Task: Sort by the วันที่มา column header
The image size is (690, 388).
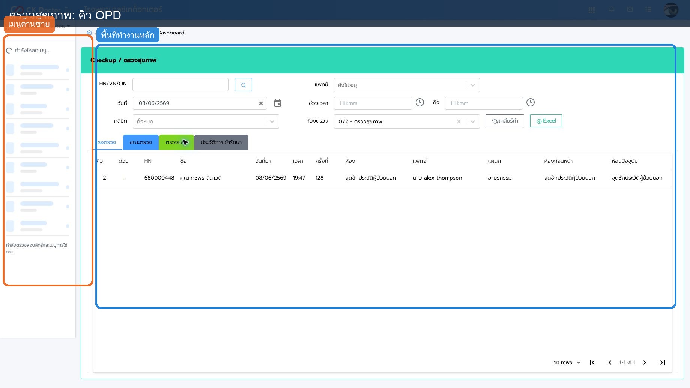Action: 263,161
